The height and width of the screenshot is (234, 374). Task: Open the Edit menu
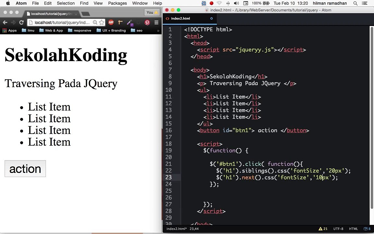pos(48,3)
